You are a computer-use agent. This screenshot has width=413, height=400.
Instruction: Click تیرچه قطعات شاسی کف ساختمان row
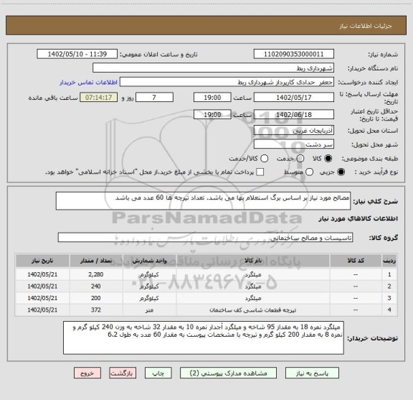coord(206,310)
